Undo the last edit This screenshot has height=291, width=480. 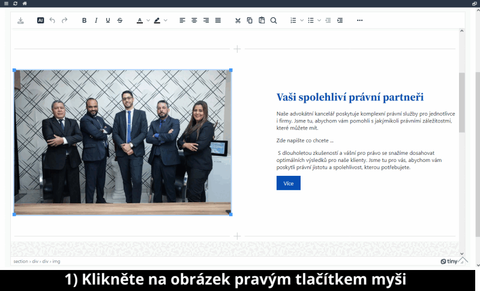(52, 20)
